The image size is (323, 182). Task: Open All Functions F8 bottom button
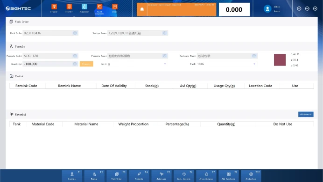pos(228,175)
